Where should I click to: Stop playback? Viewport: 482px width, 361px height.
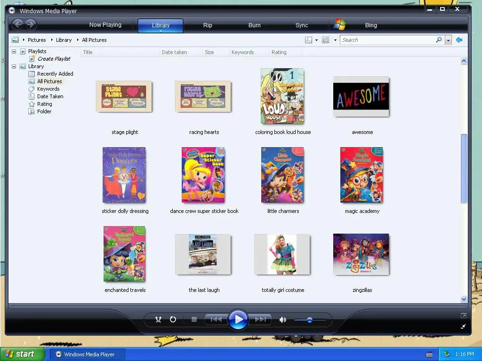(x=194, y=320)
